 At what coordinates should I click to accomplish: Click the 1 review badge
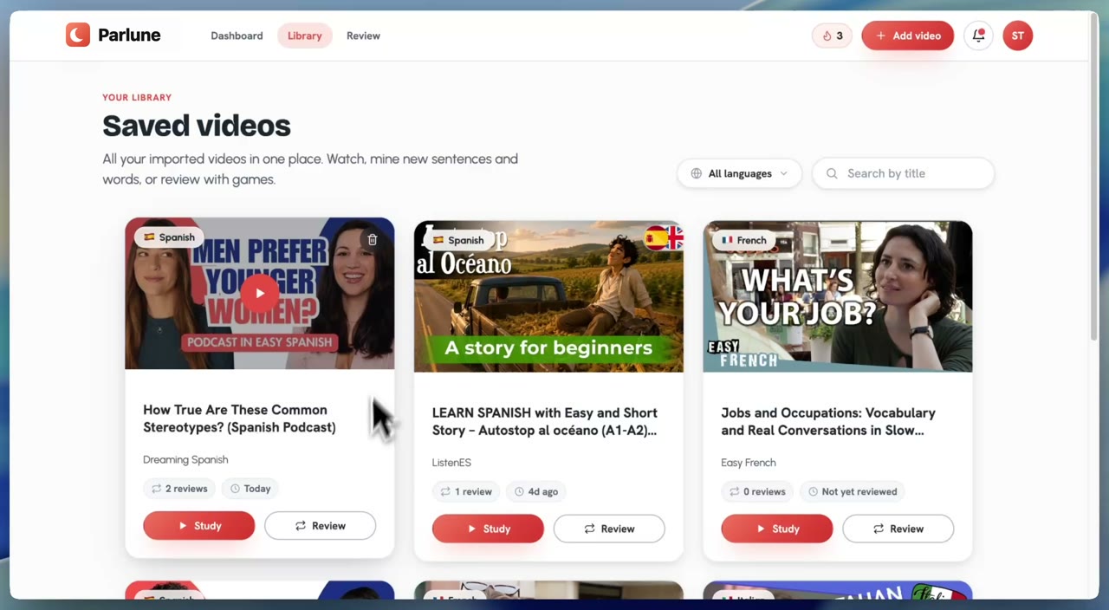(x=465, y=491)
